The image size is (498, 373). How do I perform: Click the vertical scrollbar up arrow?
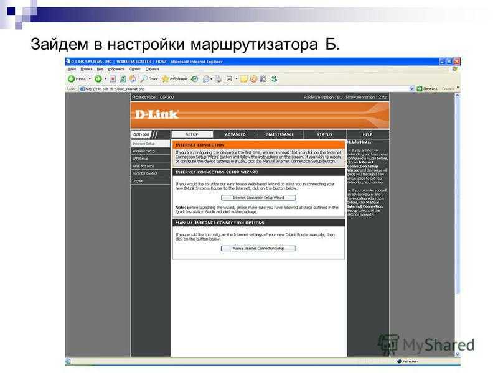(x=458, y=95)
